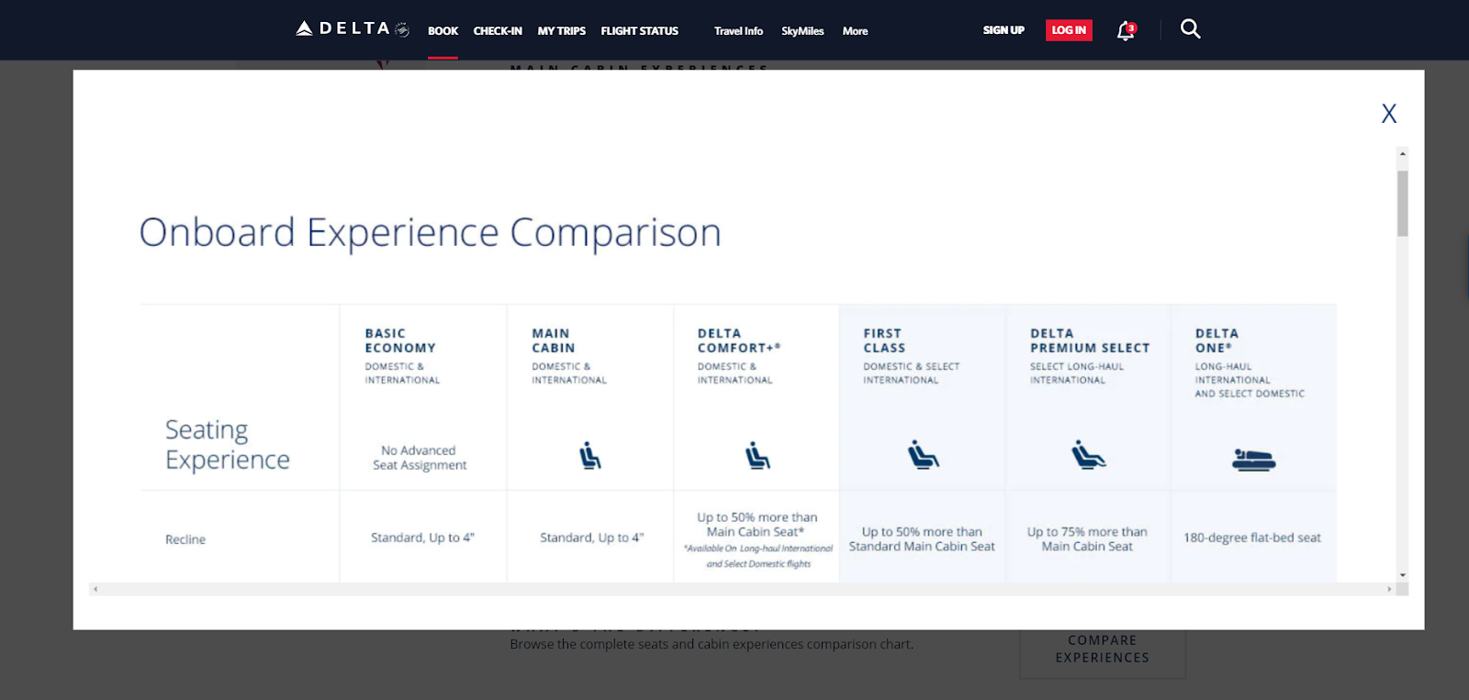This screenshot has width=1469, height=700.
Task: Open the search magnifier icon
Action: [1190, 29]
